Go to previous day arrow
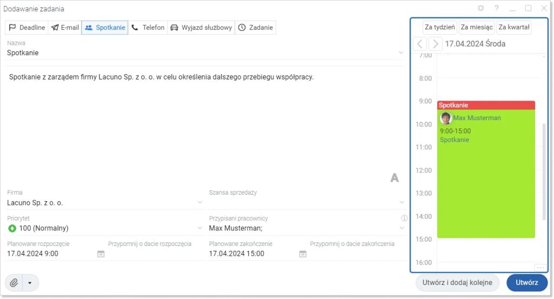 pyautogui.click(x=420, y=44)
